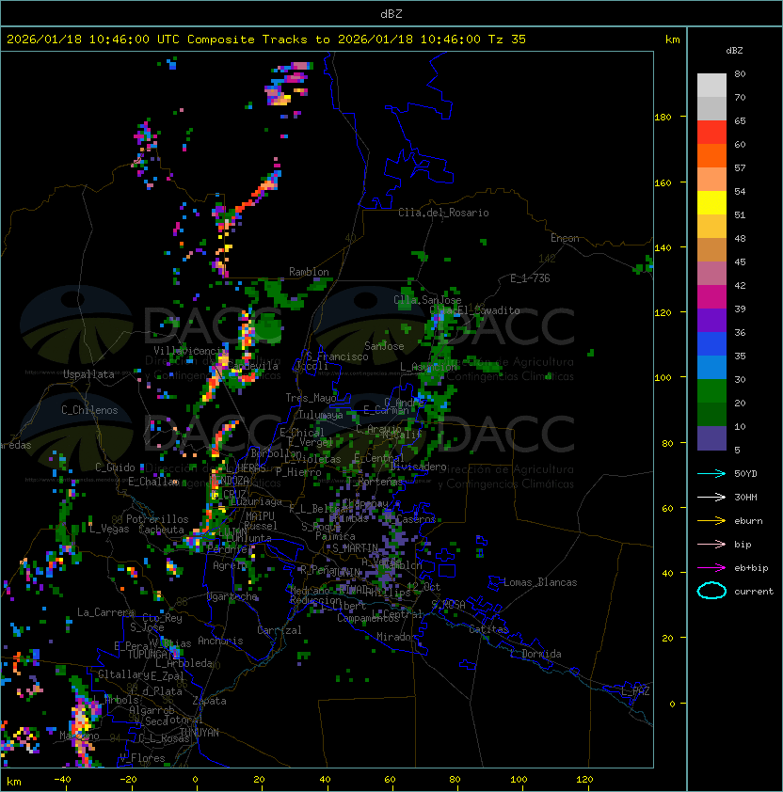Select the magenta swatch in the dBZ scale

[711, 296]
